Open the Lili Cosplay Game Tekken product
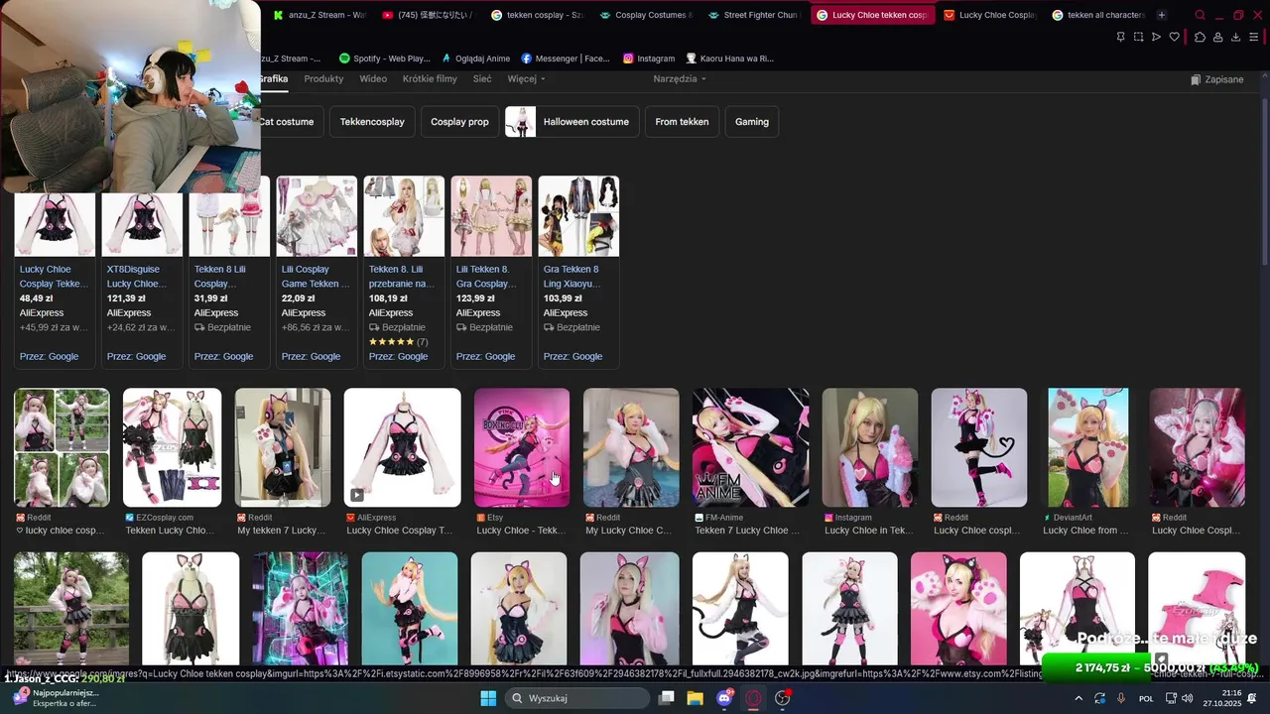Image resolution: width=1270 pixels, height=714 pixels. pos(317,273)
